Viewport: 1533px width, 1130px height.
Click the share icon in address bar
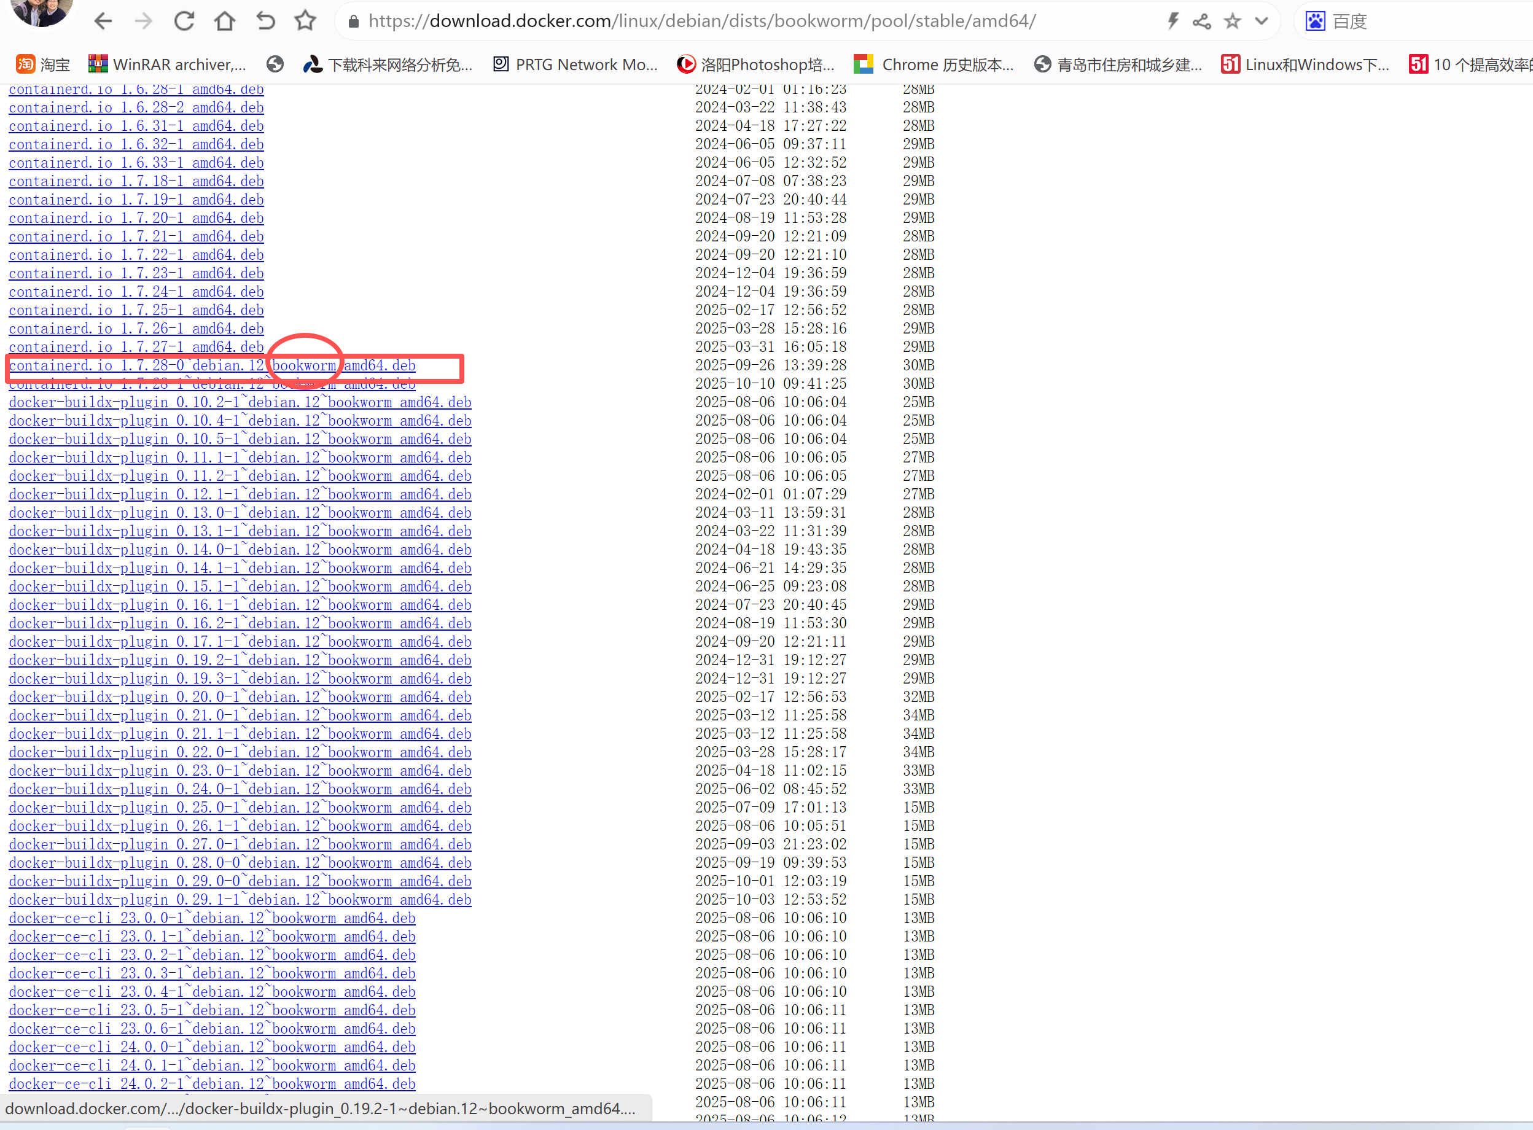[1202, 21]
